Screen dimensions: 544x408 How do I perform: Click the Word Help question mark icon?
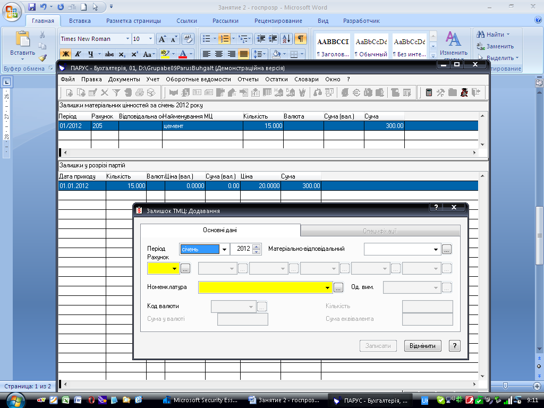[538, 20]
